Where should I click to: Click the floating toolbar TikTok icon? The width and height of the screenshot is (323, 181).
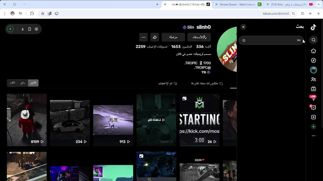(37, 29)
